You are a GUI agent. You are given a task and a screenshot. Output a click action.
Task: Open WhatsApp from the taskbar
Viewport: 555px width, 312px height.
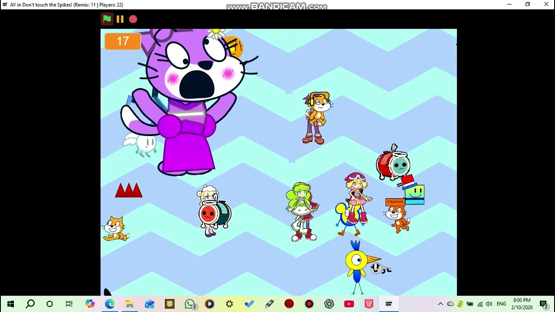(190, 304)
